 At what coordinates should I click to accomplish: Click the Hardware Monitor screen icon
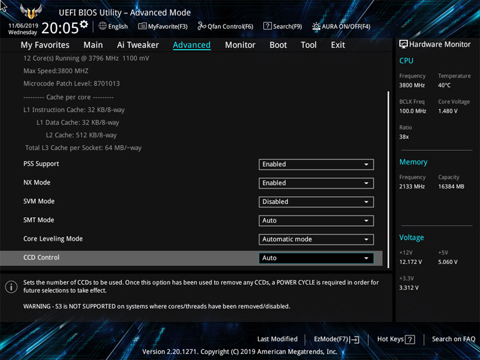point(403,45)
